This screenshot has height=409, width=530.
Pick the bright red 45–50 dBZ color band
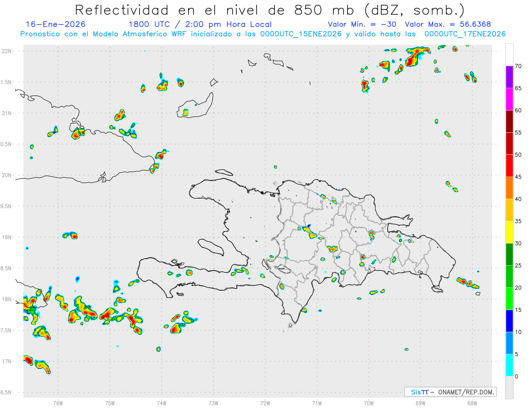click(509, 166)
